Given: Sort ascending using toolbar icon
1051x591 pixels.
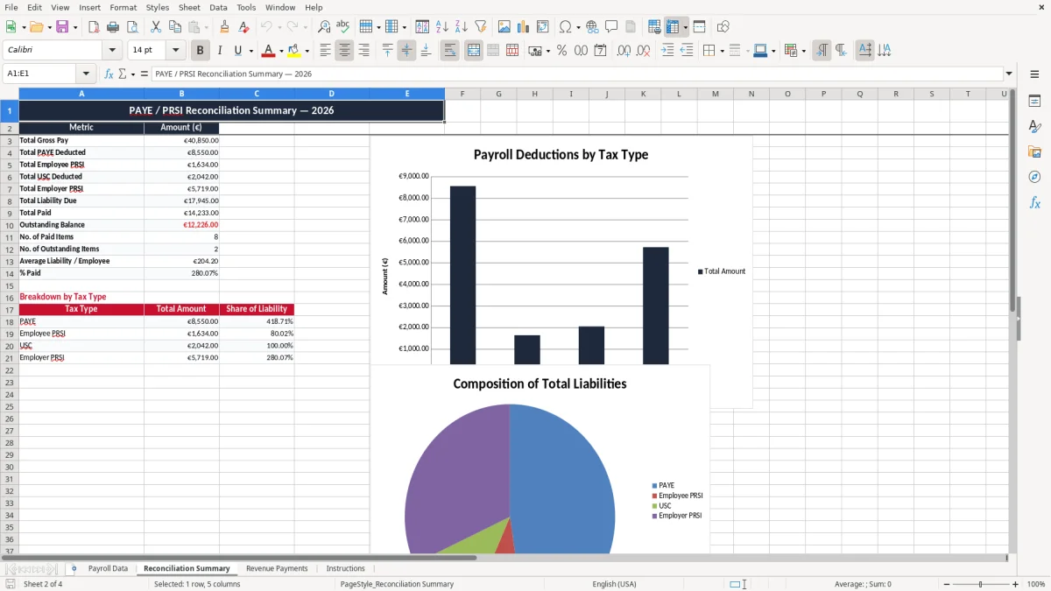Looking at the screenshot, I should point(442,27).
